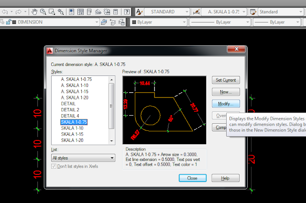Open the Dimension Style icon in toolbar

196,12
